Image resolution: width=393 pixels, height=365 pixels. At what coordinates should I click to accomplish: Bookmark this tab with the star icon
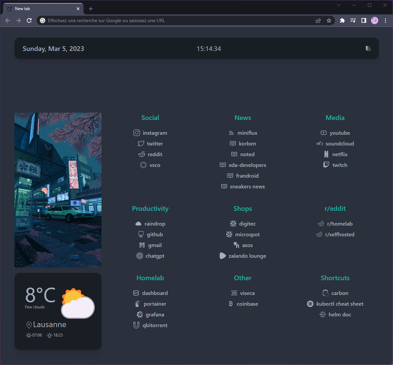[329, 20]
